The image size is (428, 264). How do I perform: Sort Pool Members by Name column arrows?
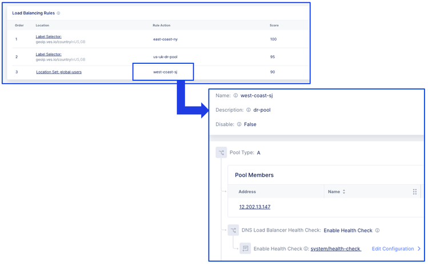point(344,192)
